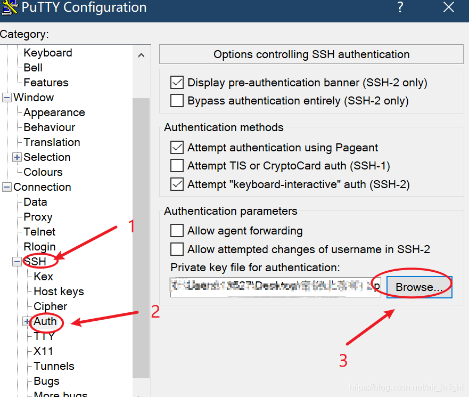469x397 pixels.
Task: Select Translation in the category tree
Action: click(52, 142)
